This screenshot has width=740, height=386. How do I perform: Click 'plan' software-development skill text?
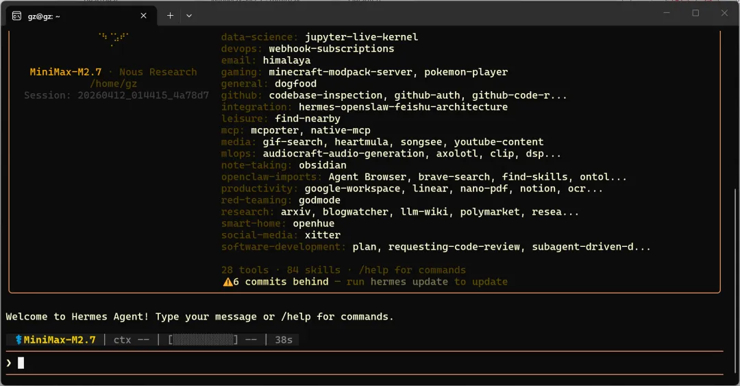[365, 247]
